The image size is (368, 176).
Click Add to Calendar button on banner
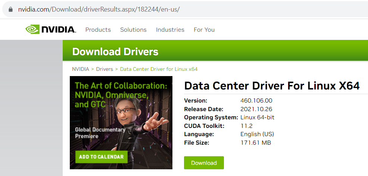pyautogui.click(x=101, y=157)
